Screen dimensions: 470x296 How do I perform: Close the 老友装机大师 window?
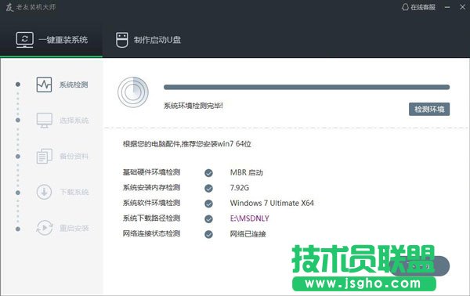click(x=462, y=7)
